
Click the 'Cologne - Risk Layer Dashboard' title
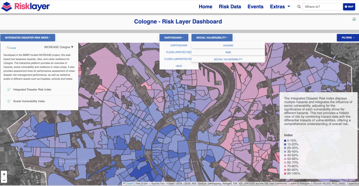click(178, 21)
